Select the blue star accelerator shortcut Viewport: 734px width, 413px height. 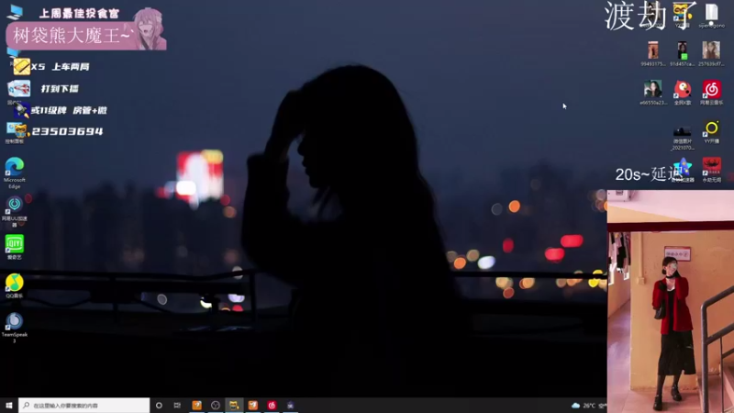(x=683, y=170)
